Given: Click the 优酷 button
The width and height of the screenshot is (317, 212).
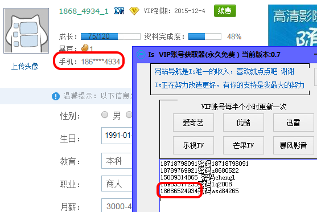Looking at the screenshot, I should [244, 123].
